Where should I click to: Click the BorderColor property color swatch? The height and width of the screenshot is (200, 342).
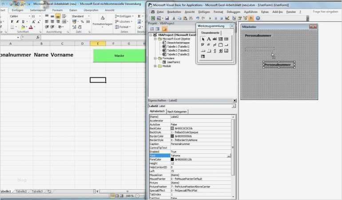pos(172,136)
